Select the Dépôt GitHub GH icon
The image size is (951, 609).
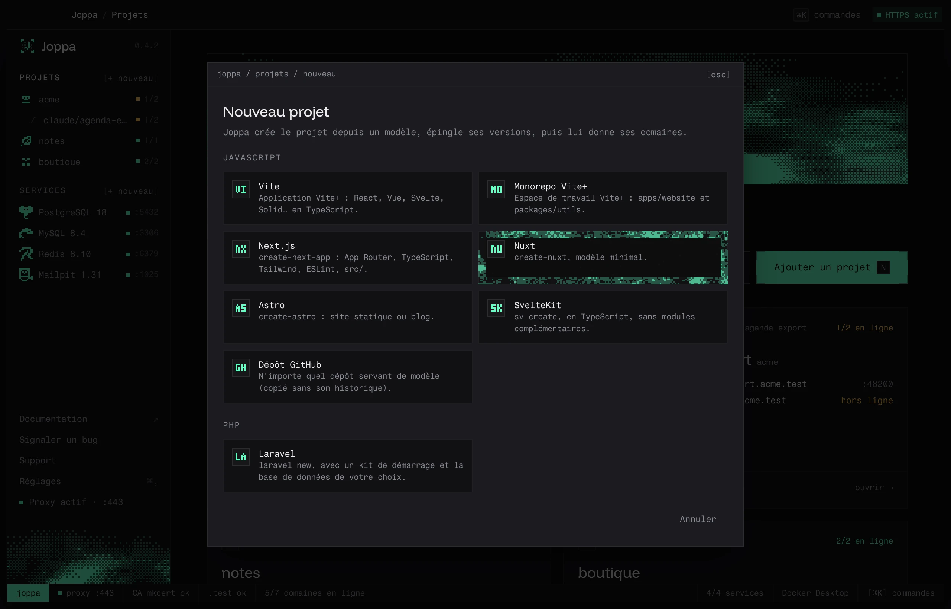click(240, 368)
